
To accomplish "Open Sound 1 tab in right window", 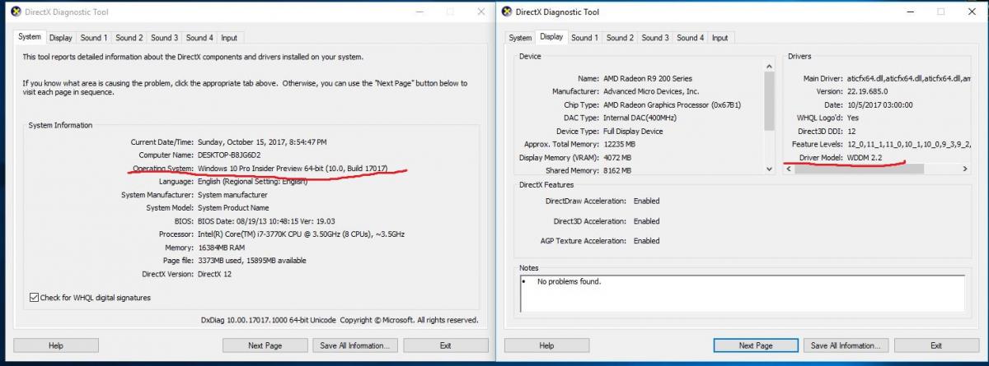I will pos(584,38).
